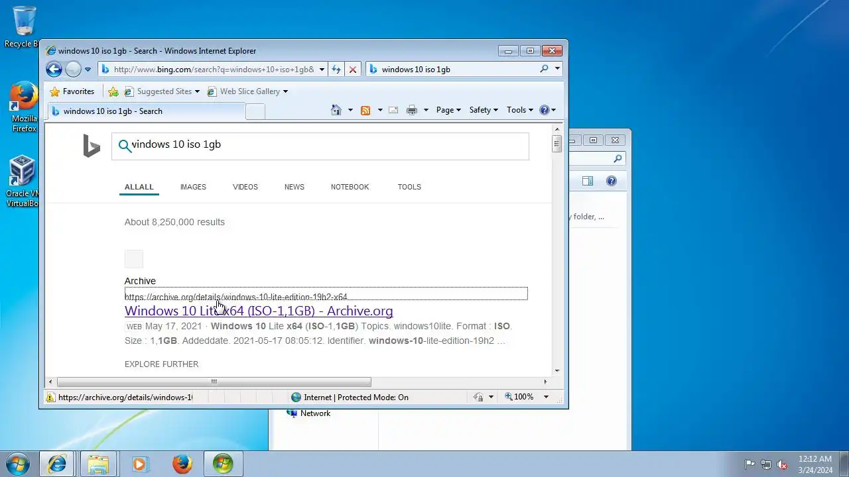Click the scroll right arrow of horizontal scrollbar
The width and height of the screenshot is (849, 477).
point(546,382)
